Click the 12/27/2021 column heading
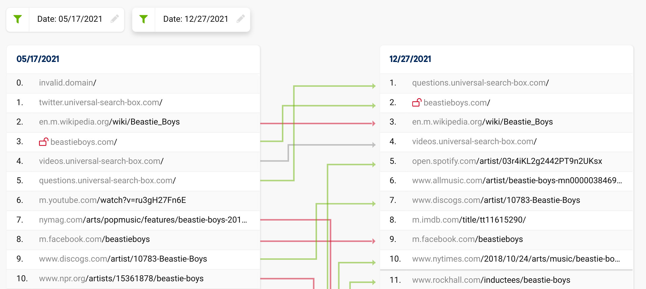The height and width of the screenshot is (289, 646). tap(410, 59)
